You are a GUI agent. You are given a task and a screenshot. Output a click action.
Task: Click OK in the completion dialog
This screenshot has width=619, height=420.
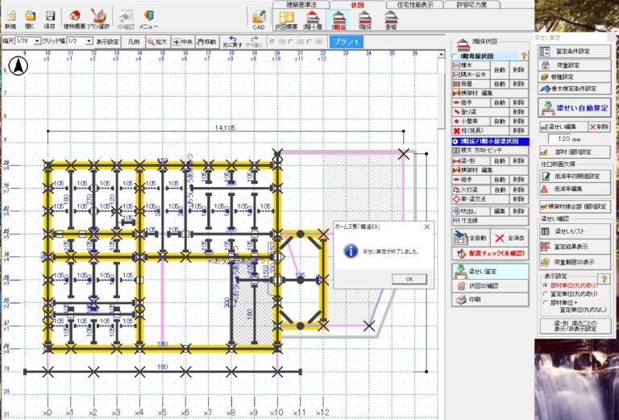tap(409, 279)
